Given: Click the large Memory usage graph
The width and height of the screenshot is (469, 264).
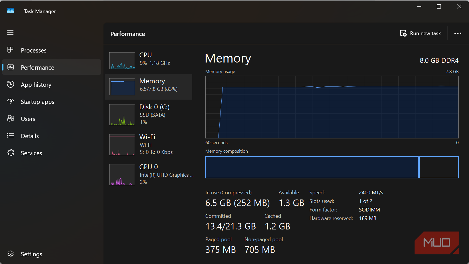Looking at the screenshot, I should coord(332,107).
